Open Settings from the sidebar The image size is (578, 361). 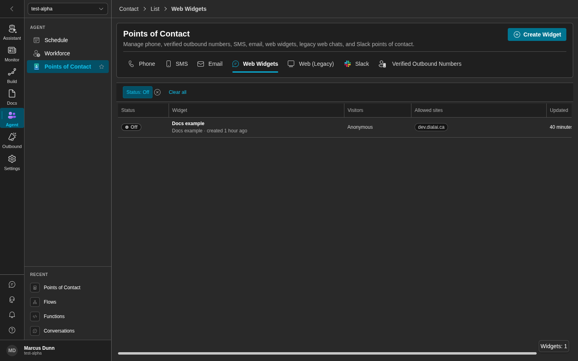(12, 163)
